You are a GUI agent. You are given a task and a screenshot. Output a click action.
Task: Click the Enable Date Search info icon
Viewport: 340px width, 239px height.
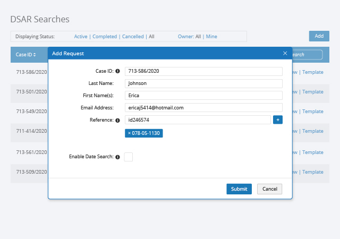pos(117,157)
